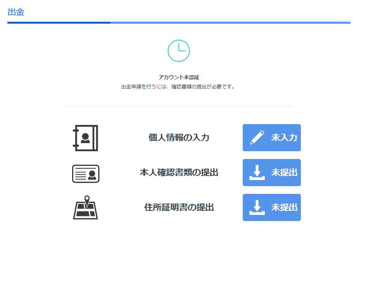The image size is (373, 285).
Task: Click the pencil icon in the 未入力 button
Action: pos(257,137)
